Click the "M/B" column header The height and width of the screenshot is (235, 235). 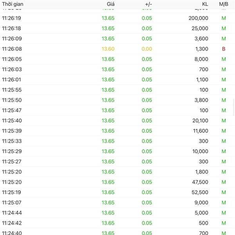point(224,4)
